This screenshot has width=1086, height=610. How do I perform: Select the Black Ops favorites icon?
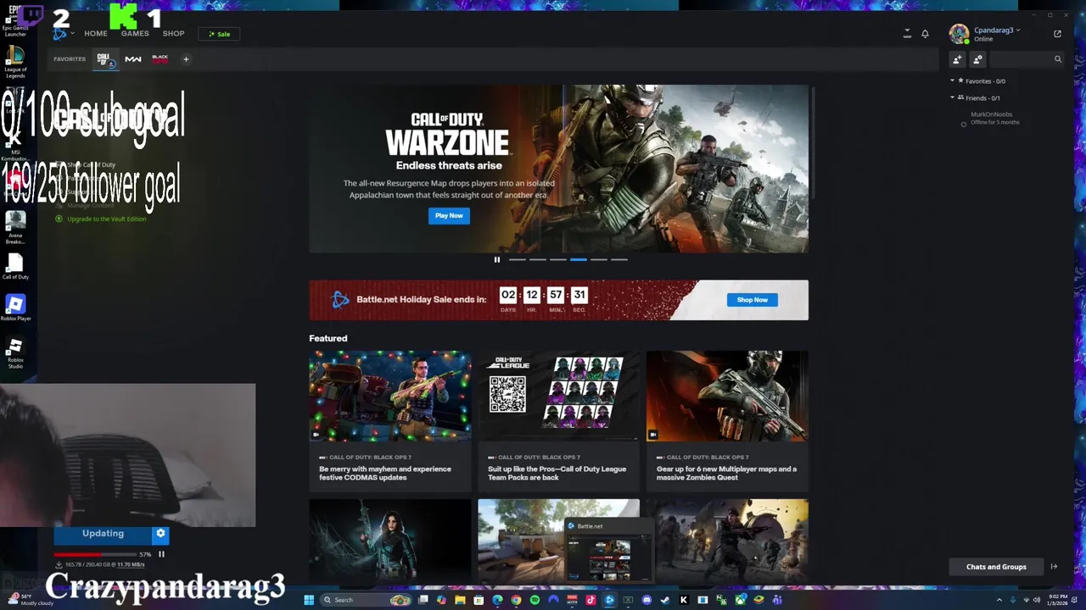[x=160, y=59]
